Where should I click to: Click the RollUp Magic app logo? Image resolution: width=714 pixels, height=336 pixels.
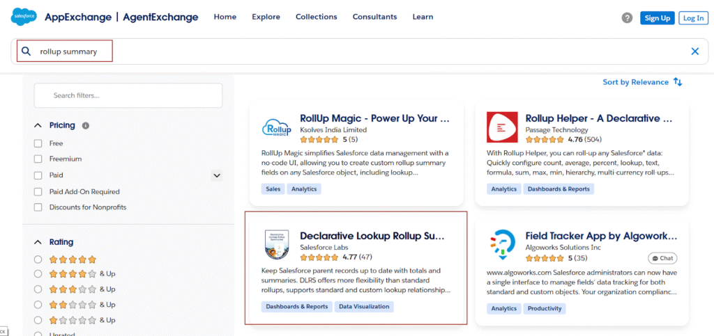277,127
